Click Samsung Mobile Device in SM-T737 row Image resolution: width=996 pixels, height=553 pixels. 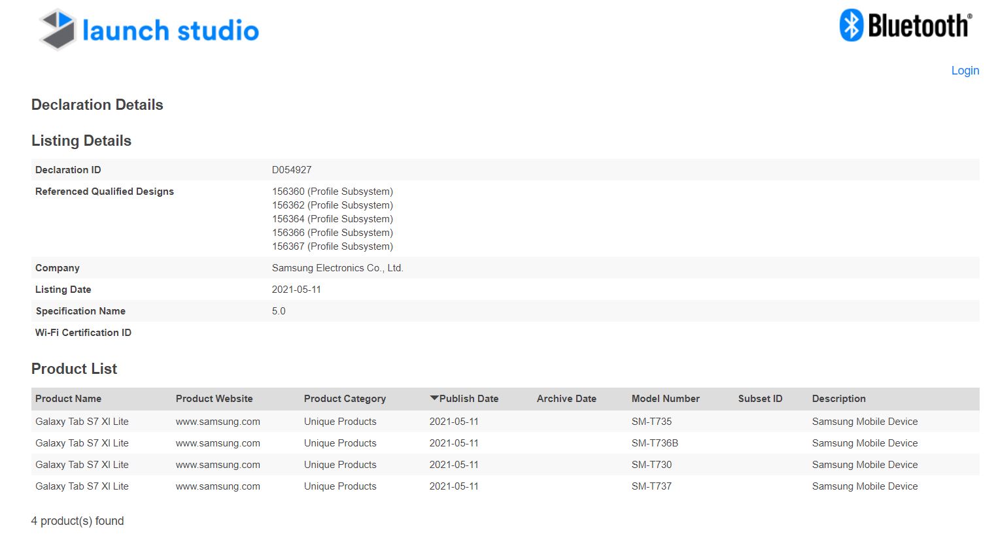pyautogui.click(x=865, y=486)
